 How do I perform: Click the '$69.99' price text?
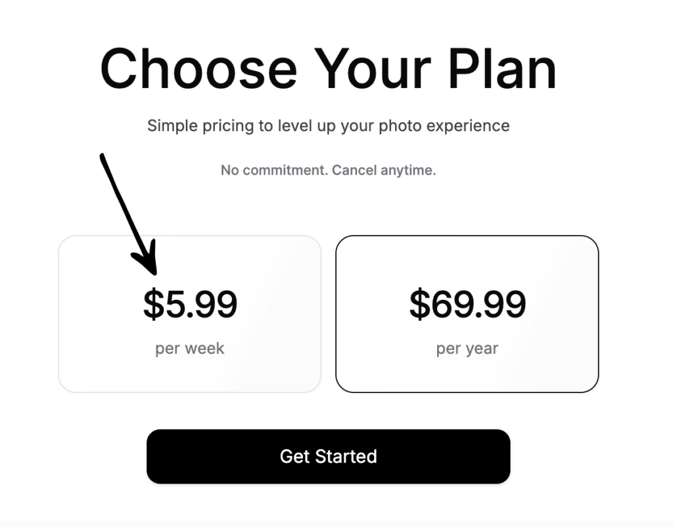pos(468,303)
